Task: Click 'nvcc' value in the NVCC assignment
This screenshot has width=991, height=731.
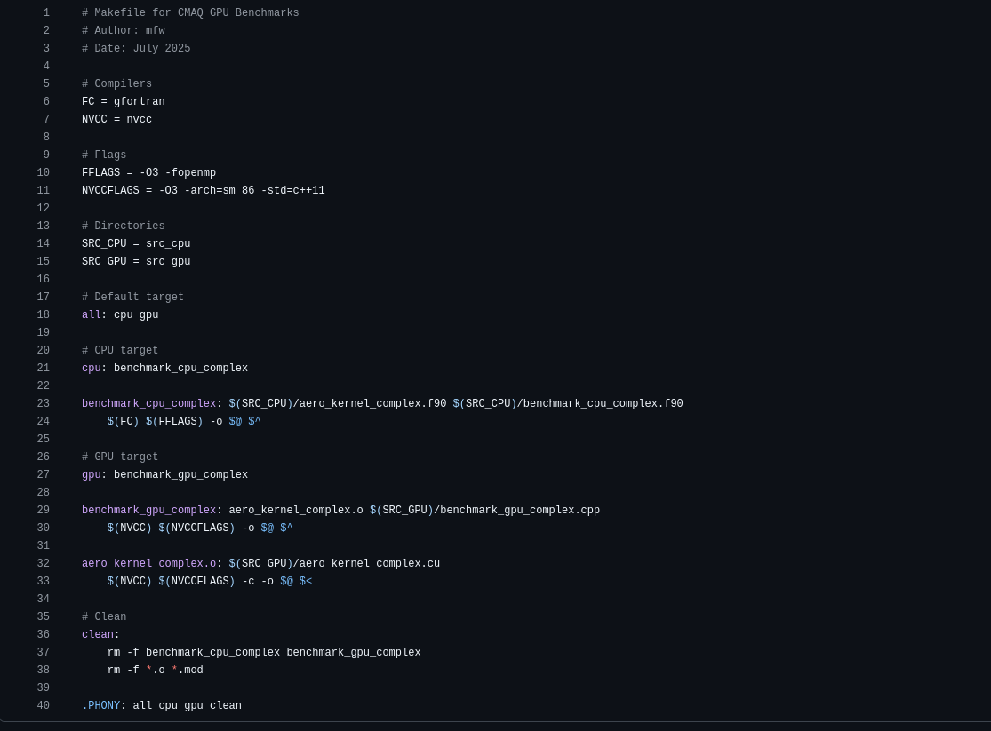Action: click(139, 120)
